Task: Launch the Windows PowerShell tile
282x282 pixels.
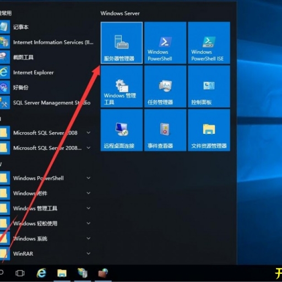Action: [165, 43]
